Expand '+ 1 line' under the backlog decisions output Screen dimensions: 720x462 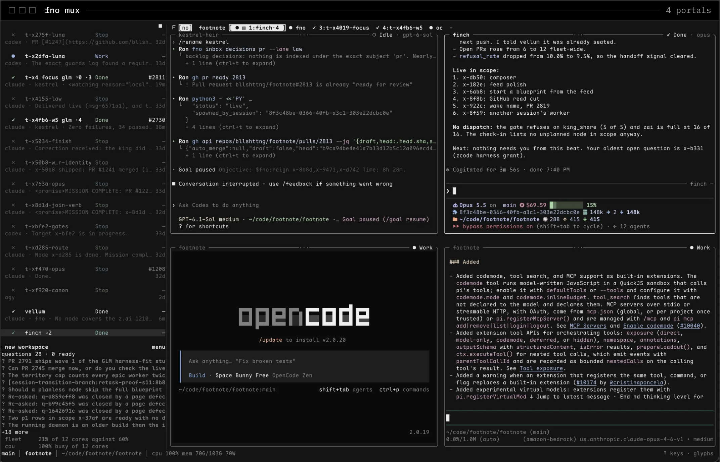pyautogui.click(x=230, y=63)
